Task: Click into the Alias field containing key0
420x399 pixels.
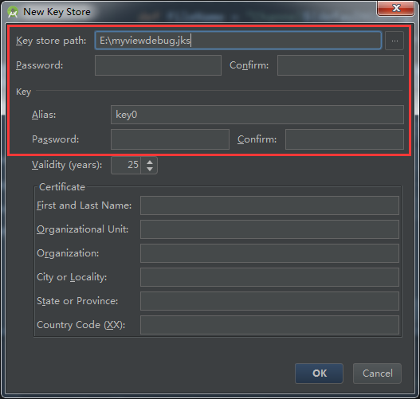Action: tap(257, 115)
